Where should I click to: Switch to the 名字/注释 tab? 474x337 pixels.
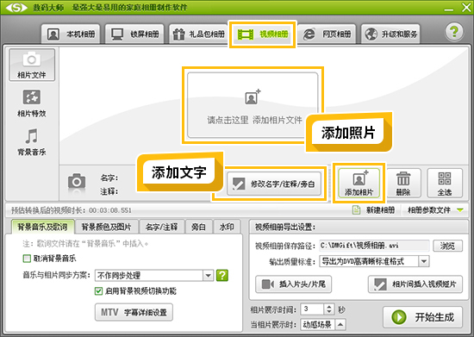point(161,227)
